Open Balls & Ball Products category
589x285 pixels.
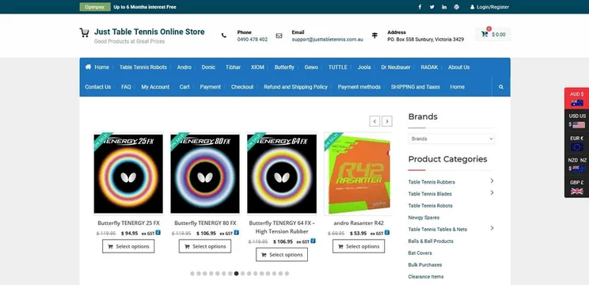(431, 241)
